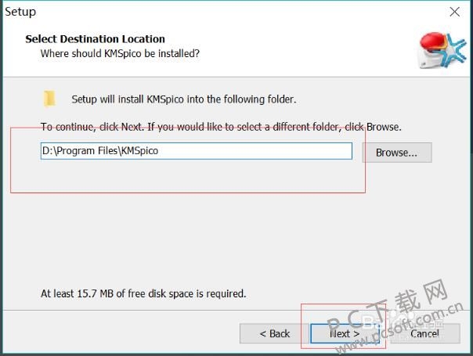473x356 pixels.
Task: Click 'Where should KMSpico be installed?' text
Action: click(120, 53)
